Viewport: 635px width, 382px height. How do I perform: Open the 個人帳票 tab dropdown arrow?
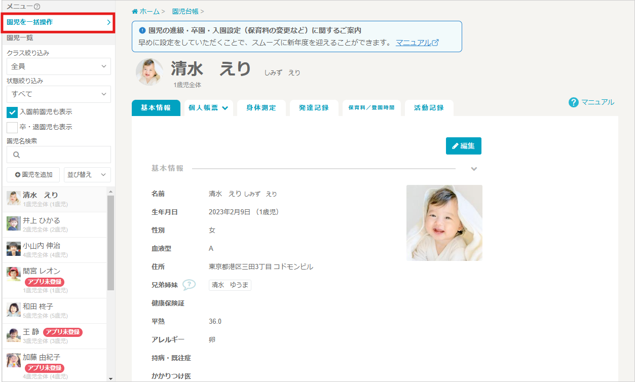(226, 107)
